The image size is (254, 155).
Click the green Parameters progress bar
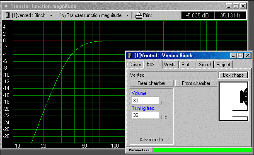click(202, 150)
